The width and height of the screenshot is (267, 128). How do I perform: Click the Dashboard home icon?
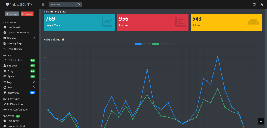pos(5,27)
